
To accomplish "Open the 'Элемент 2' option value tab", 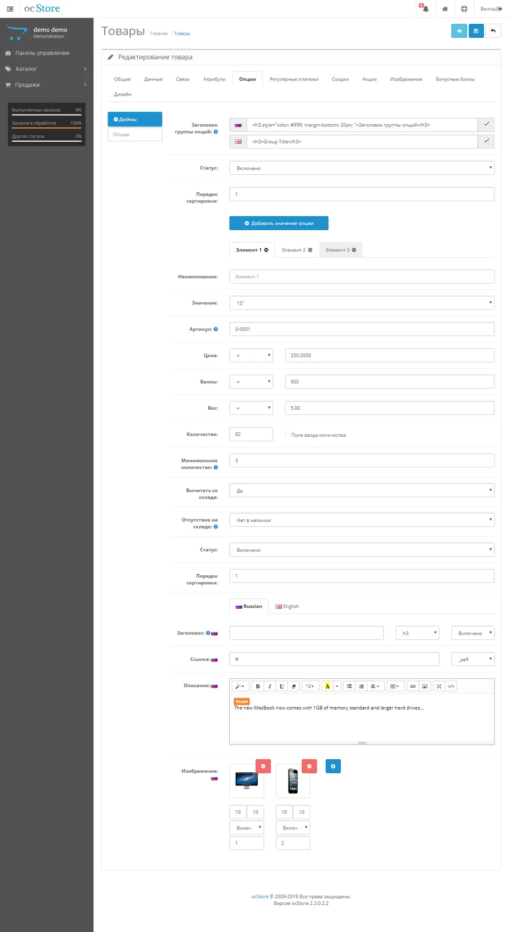I will [296, 250].
